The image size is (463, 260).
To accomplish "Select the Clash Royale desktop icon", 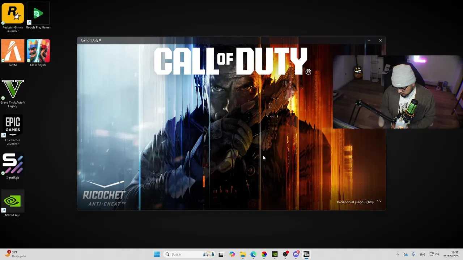I will 38,53.
